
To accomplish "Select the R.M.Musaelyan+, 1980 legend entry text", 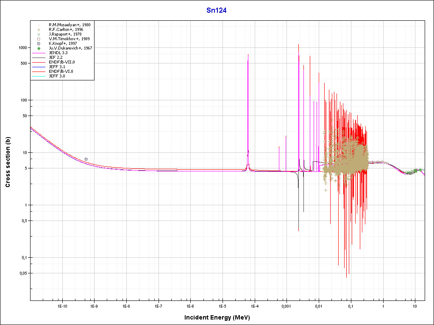I will click(x=70, y=25).
